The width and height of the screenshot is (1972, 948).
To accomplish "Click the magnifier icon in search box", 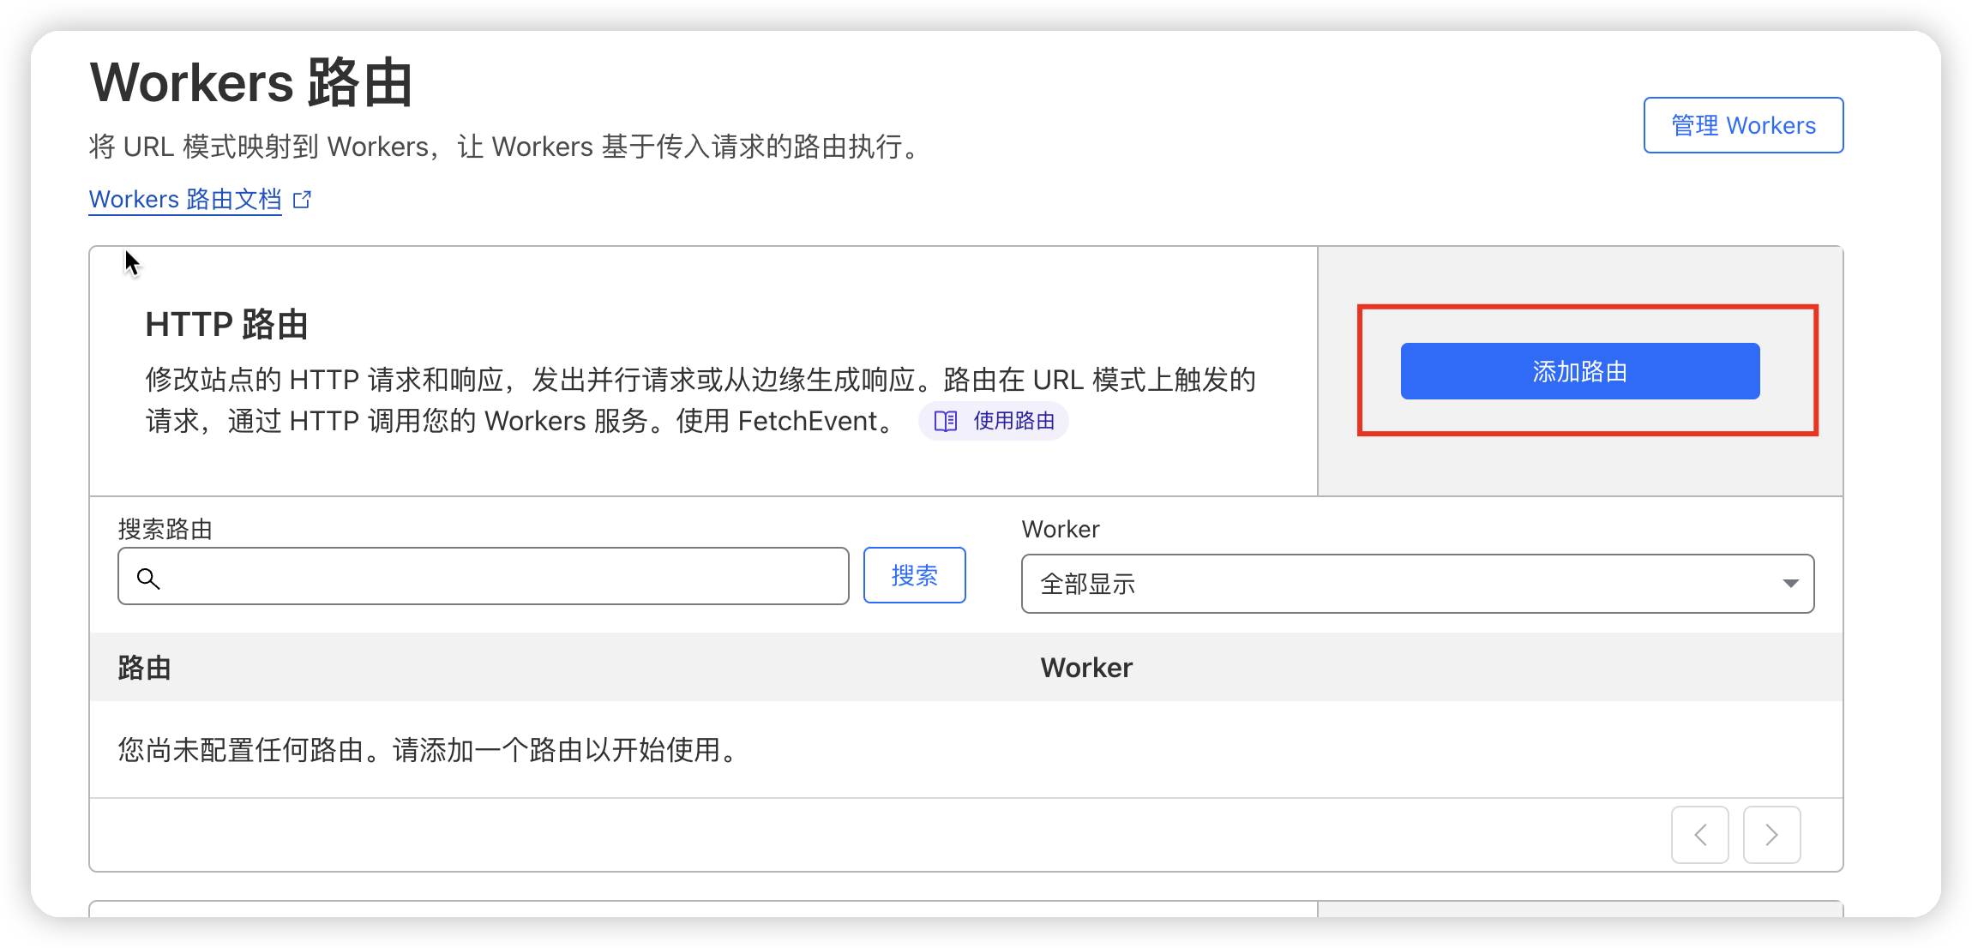I will [x=148, y=579].
